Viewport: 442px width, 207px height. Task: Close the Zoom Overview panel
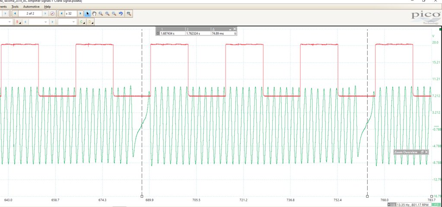pos(426,152)
